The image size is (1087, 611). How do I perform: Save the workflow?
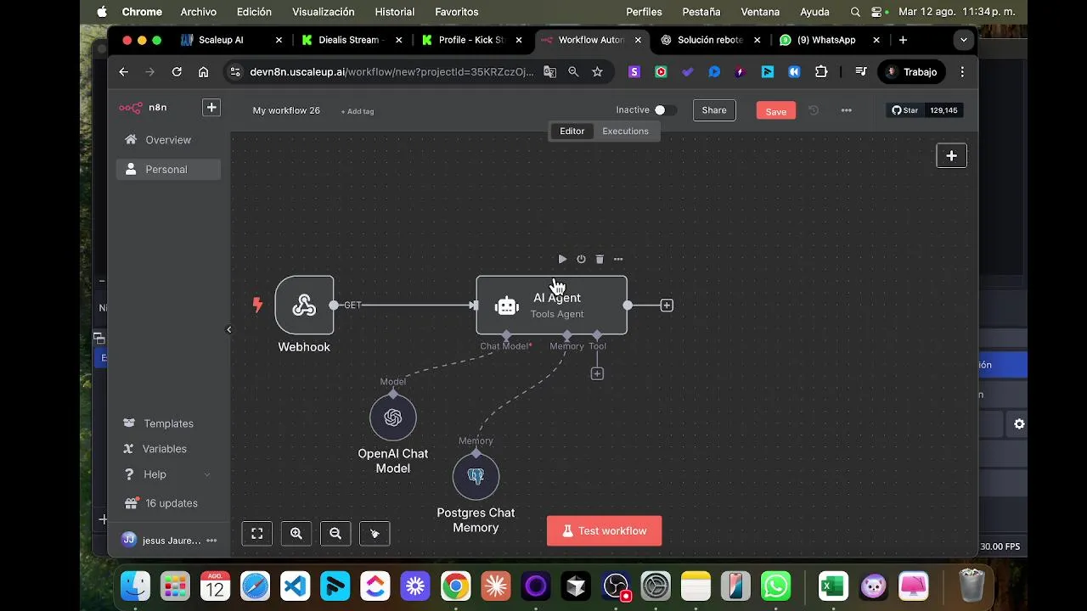point(776,111)
